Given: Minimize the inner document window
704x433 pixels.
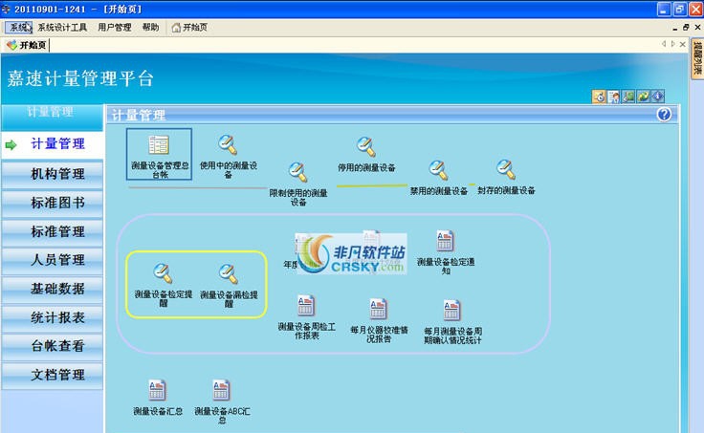Looking at the screenshot, I should pyautogui.click(x=674, y=28).
